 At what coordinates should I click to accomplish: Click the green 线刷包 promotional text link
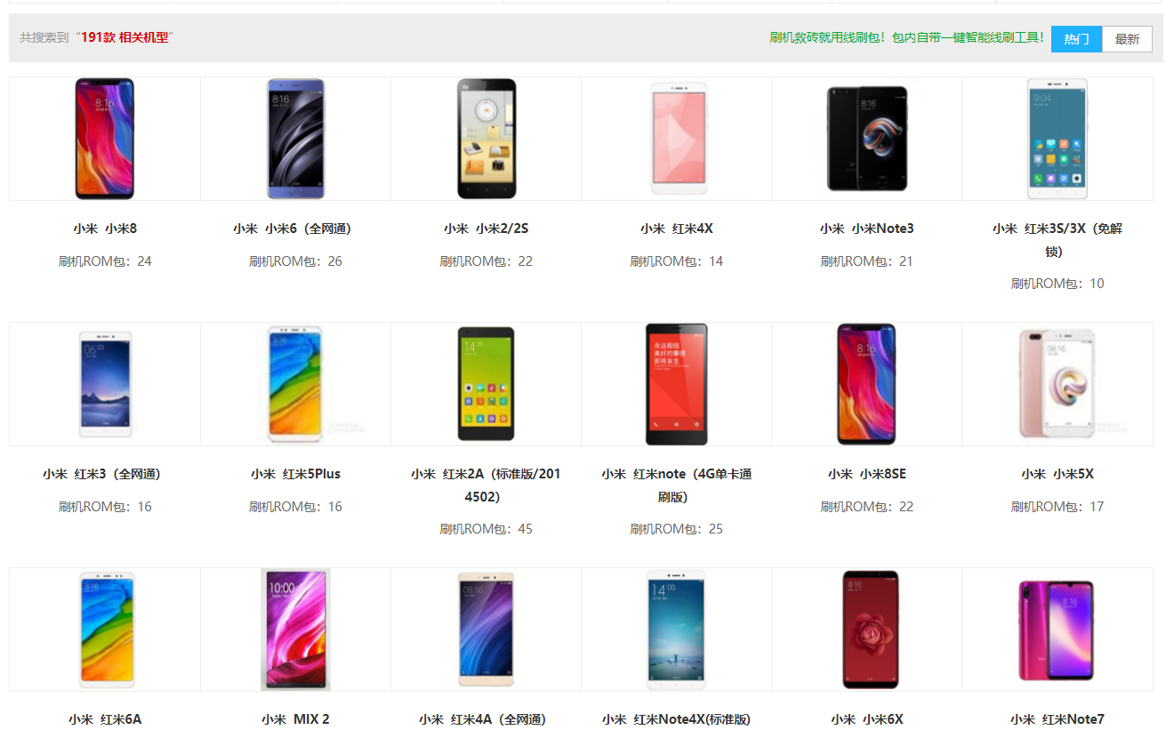point(906,38)
